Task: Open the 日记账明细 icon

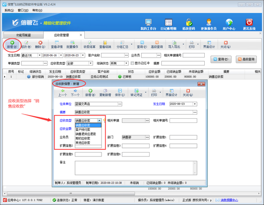Action: click(169, 25)
